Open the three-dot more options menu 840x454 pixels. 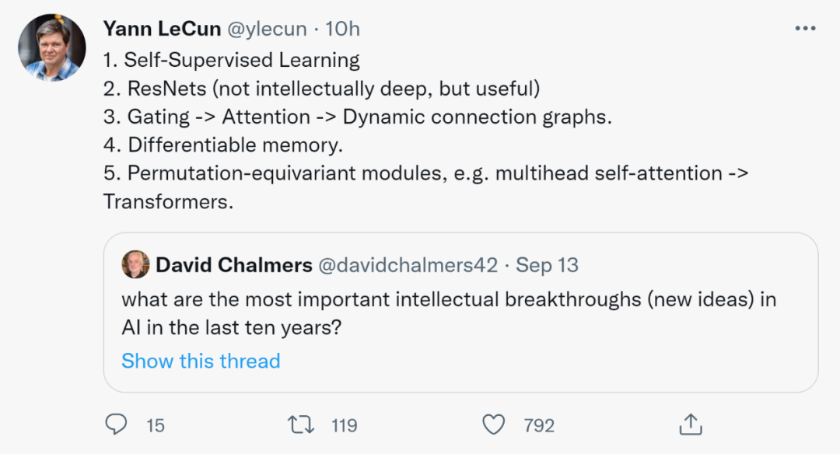coord(805,27)
